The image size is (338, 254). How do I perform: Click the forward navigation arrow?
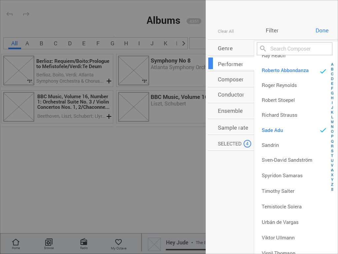[x=26, y=14]
